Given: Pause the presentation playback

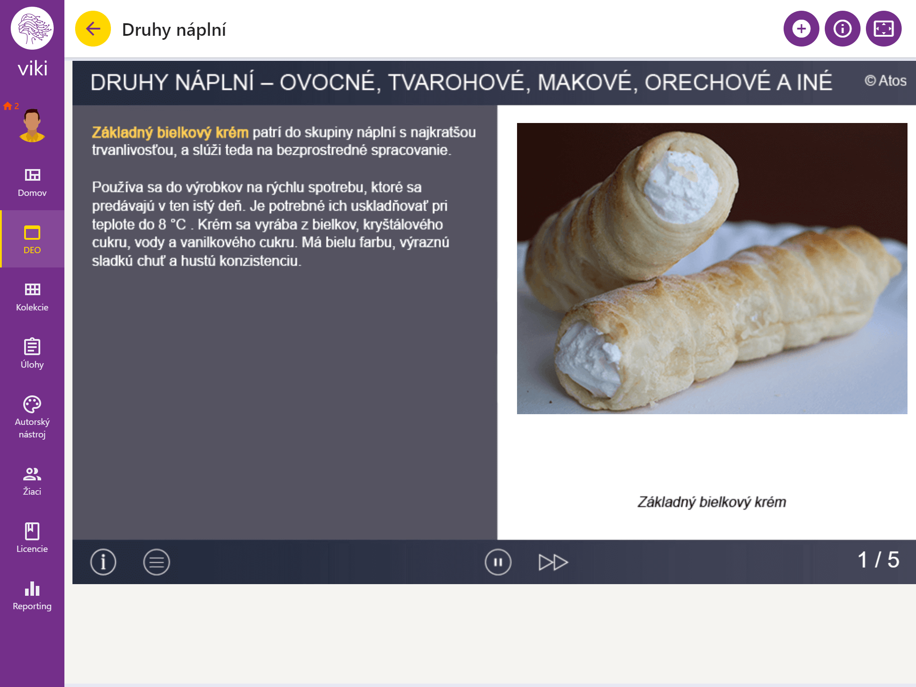Looking at the screenshot, I should 498,562.
